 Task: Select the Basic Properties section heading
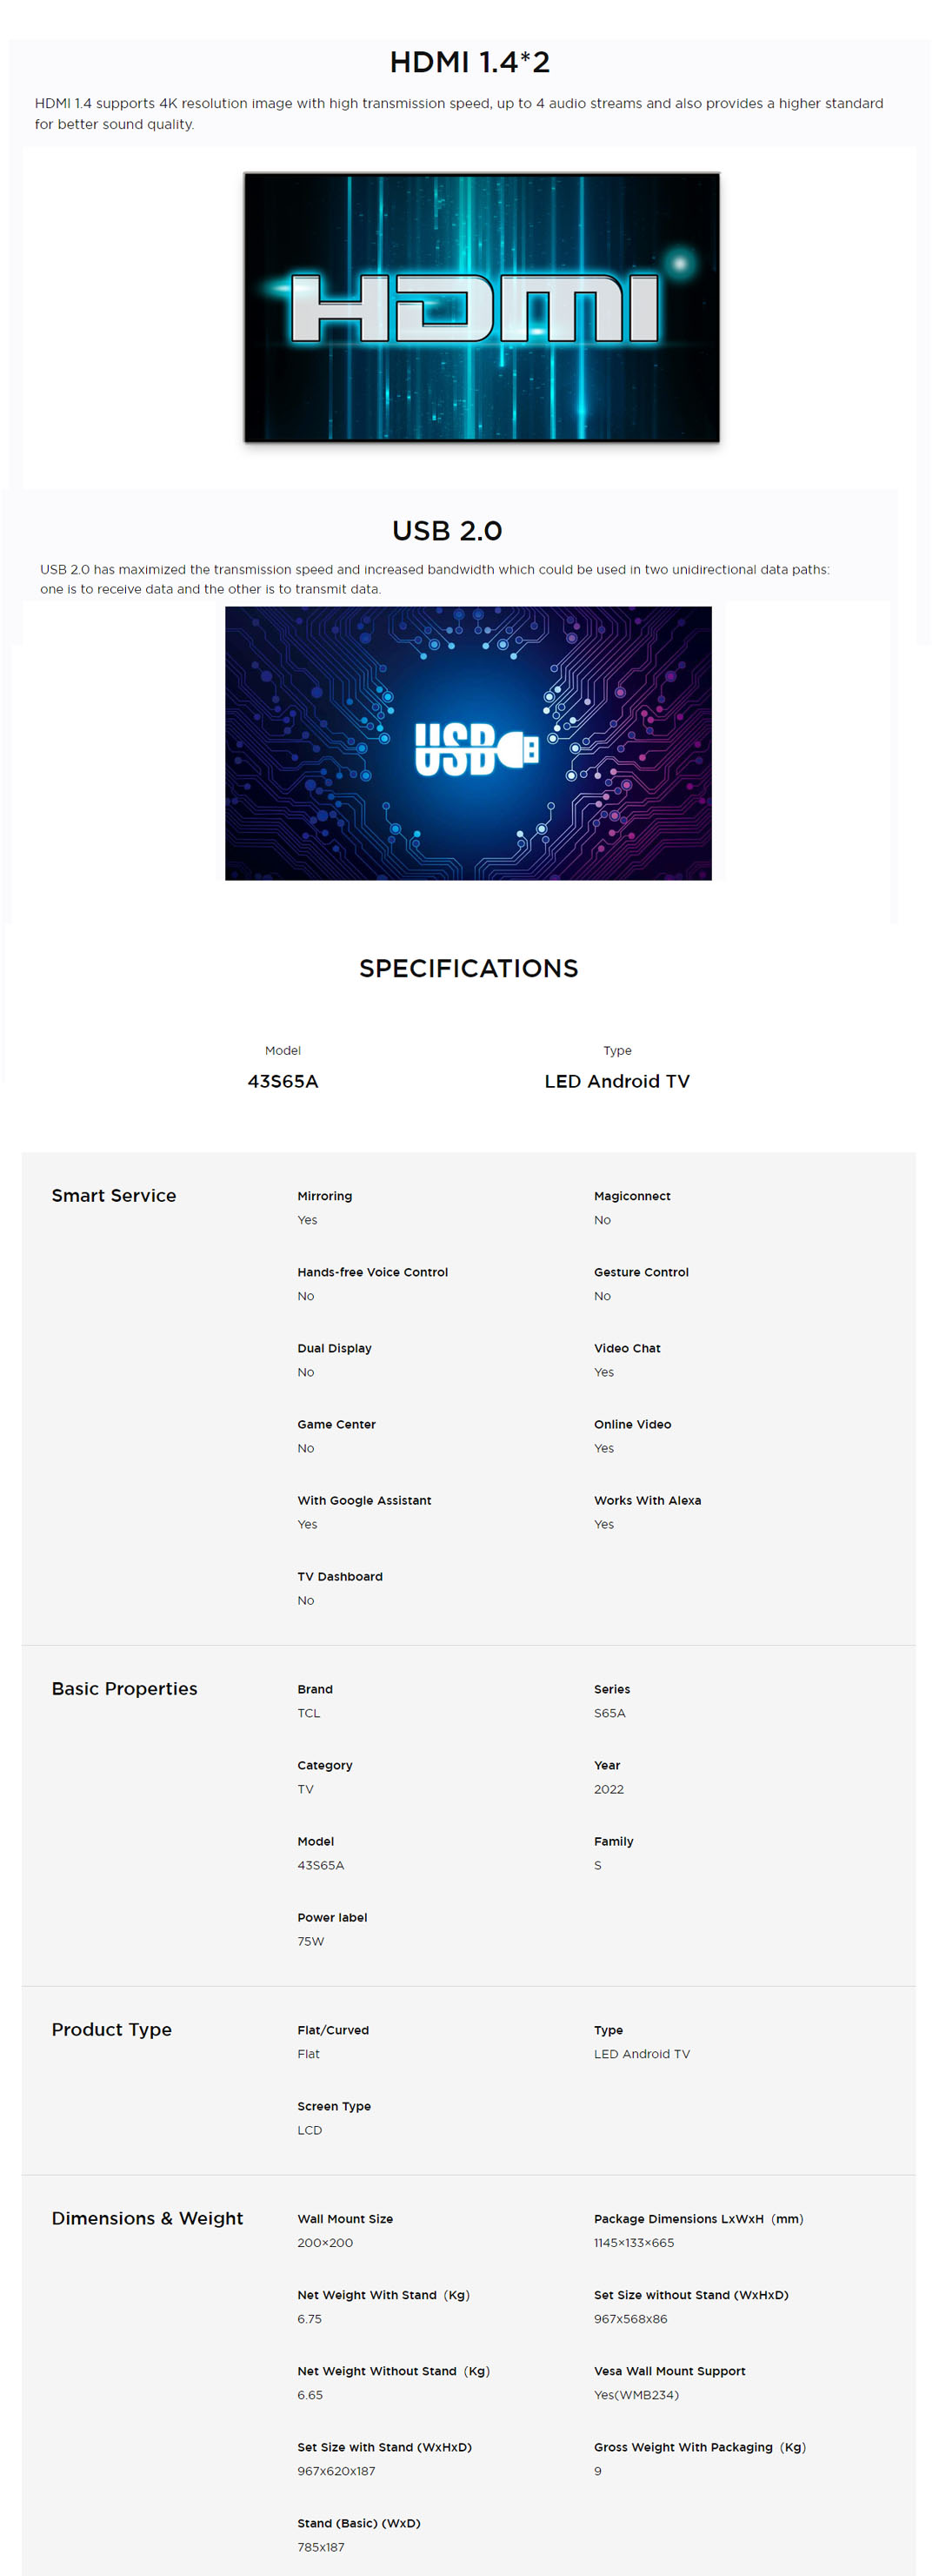tap(125, 1688)
